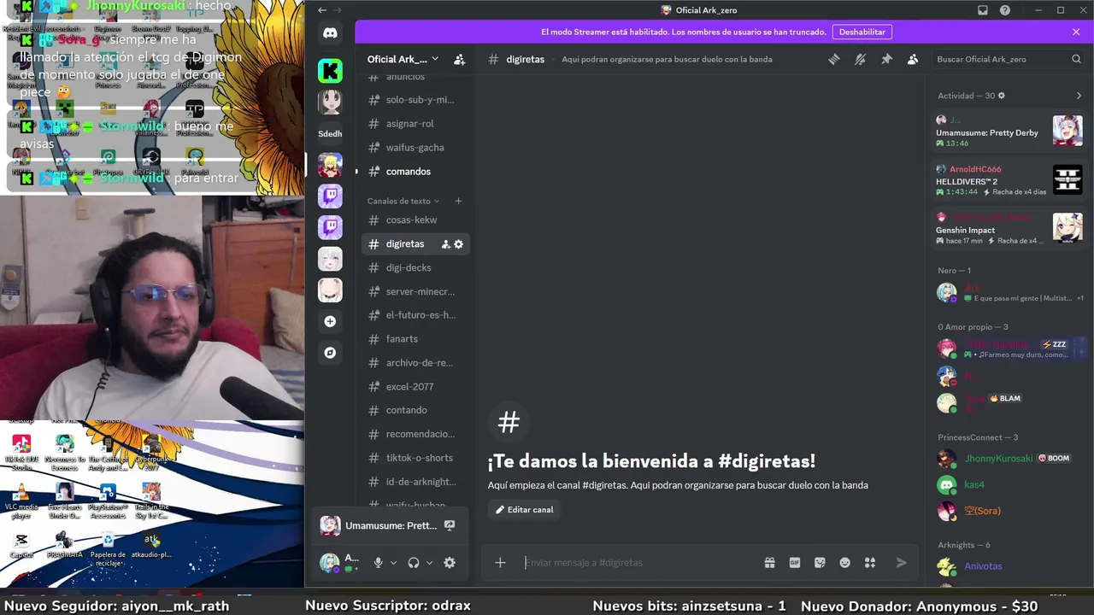The width and height of the screenshot is (1094, 615).
Task: Toggle the member list panel
Action: [913, 59]
